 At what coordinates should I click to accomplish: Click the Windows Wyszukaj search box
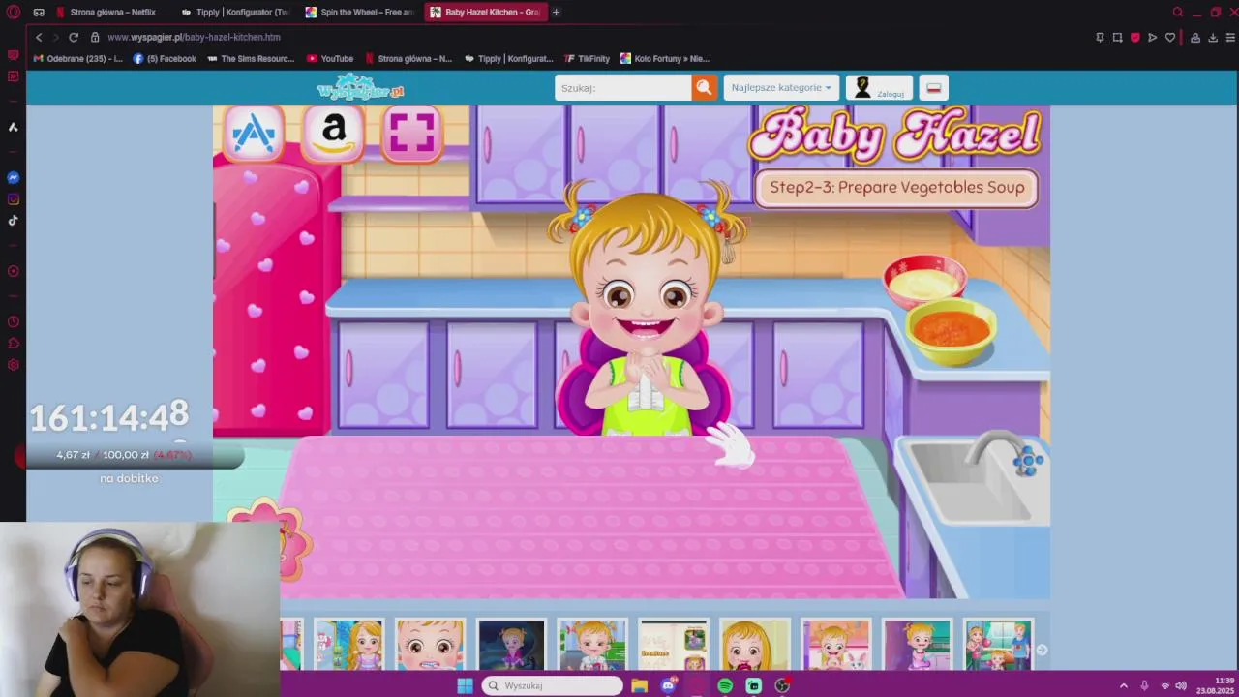coord(553,685)
